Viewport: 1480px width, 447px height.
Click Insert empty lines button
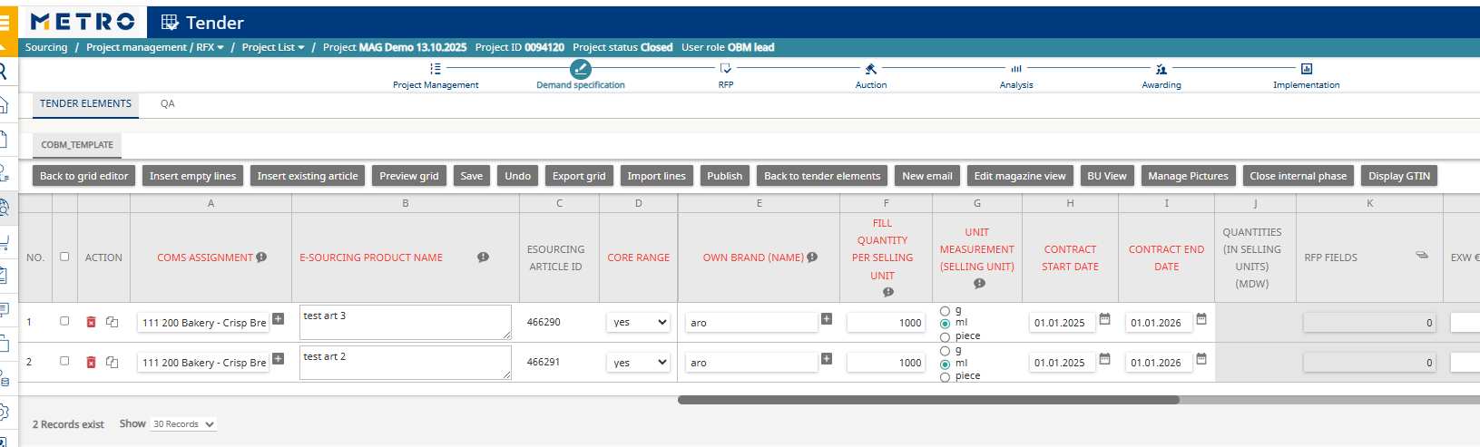click(x=192, y=176)
